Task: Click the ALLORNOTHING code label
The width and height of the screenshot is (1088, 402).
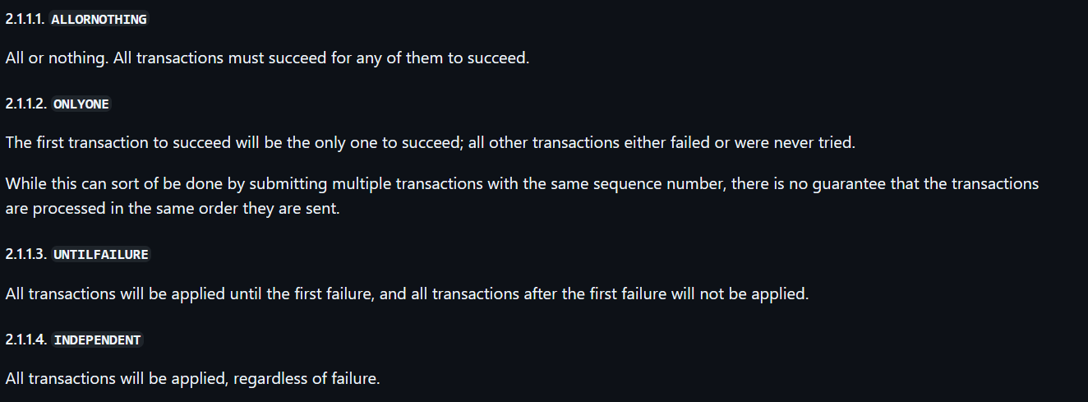Action: 99,19
